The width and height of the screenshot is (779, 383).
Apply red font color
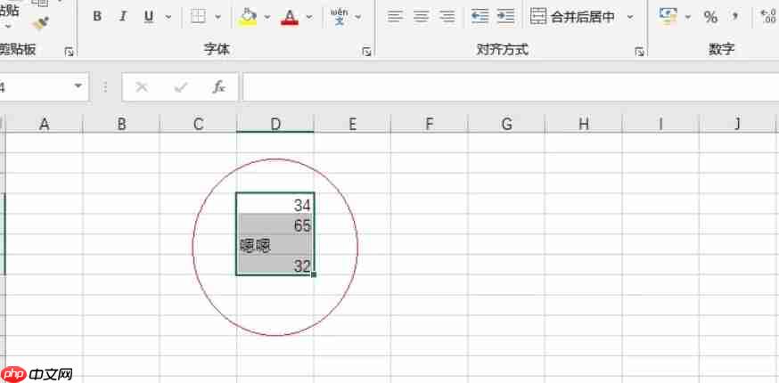pyautogui.click(x=290, y=18)
